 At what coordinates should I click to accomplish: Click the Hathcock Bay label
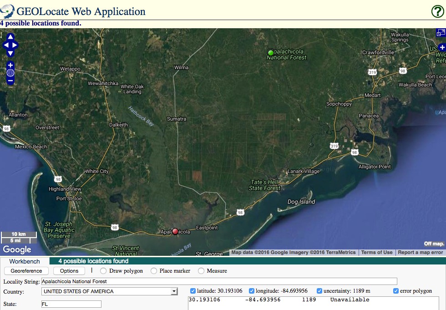coord(141,116)
